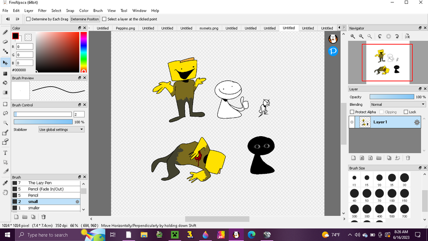Float the Navigator panel
Screen dimensions: 428x241
[x=420, y=28]
